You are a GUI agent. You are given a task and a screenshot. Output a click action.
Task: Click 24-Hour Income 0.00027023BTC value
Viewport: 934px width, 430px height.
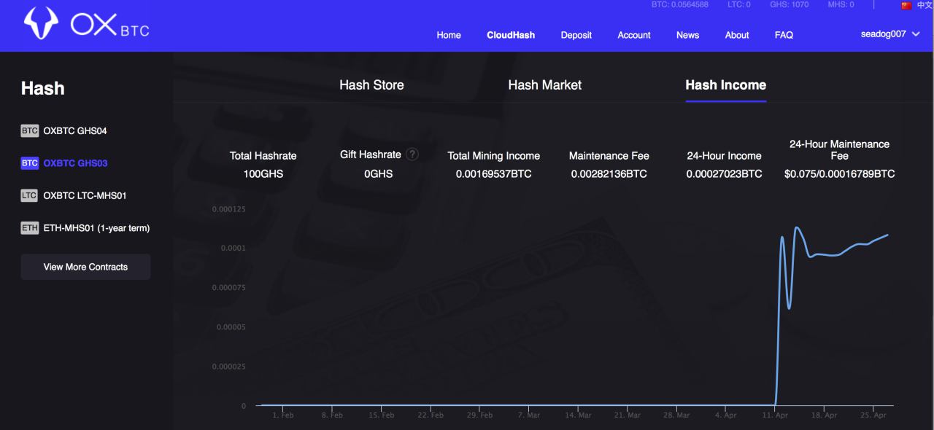coord(725,174)
